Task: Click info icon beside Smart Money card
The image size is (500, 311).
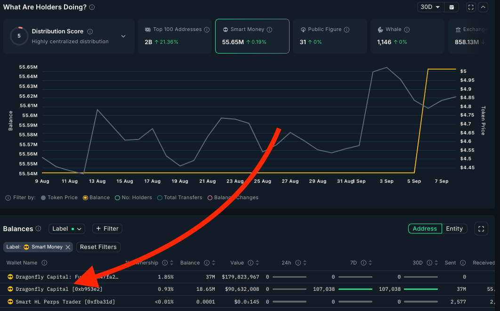Action: click(270, 30)
